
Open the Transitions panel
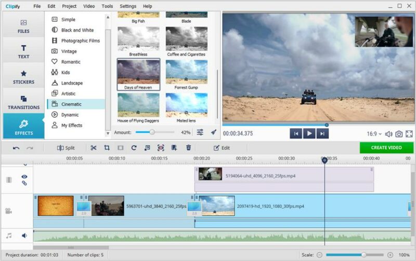coord(23,102)
